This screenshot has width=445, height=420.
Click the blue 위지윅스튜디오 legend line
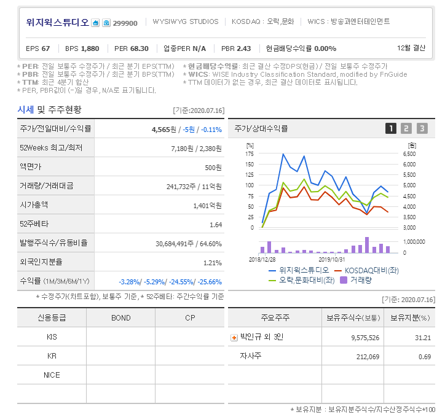tap(272, 271)
